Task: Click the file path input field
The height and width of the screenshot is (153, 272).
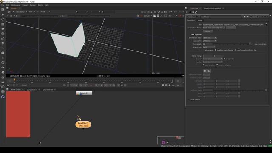Action: 233,25
